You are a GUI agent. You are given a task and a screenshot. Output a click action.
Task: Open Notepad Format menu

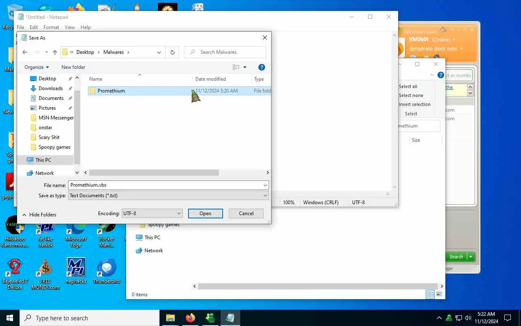(51, 27)
